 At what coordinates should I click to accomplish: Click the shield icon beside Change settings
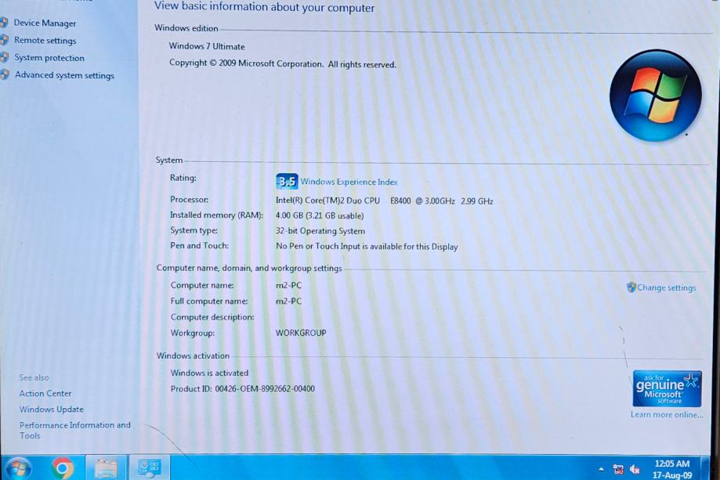tap(631, 287)
